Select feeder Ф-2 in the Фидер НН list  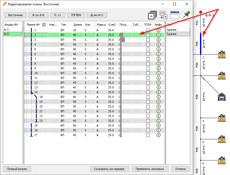point(12,30)
